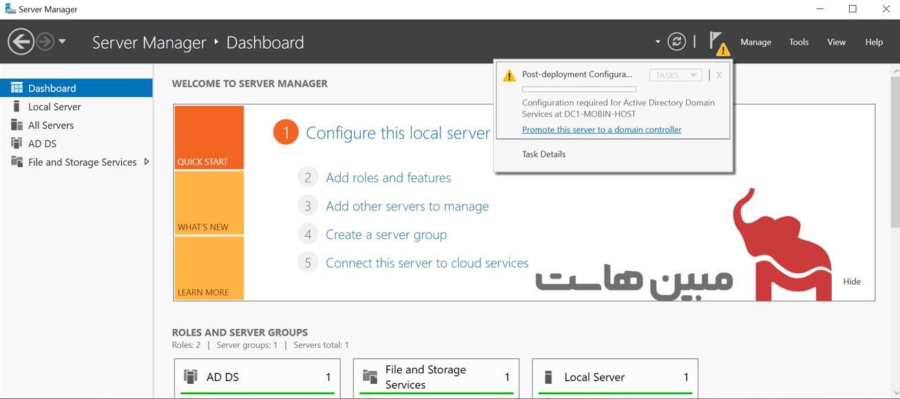Click the All Servers sidebar icon

(x=17, y=125)
